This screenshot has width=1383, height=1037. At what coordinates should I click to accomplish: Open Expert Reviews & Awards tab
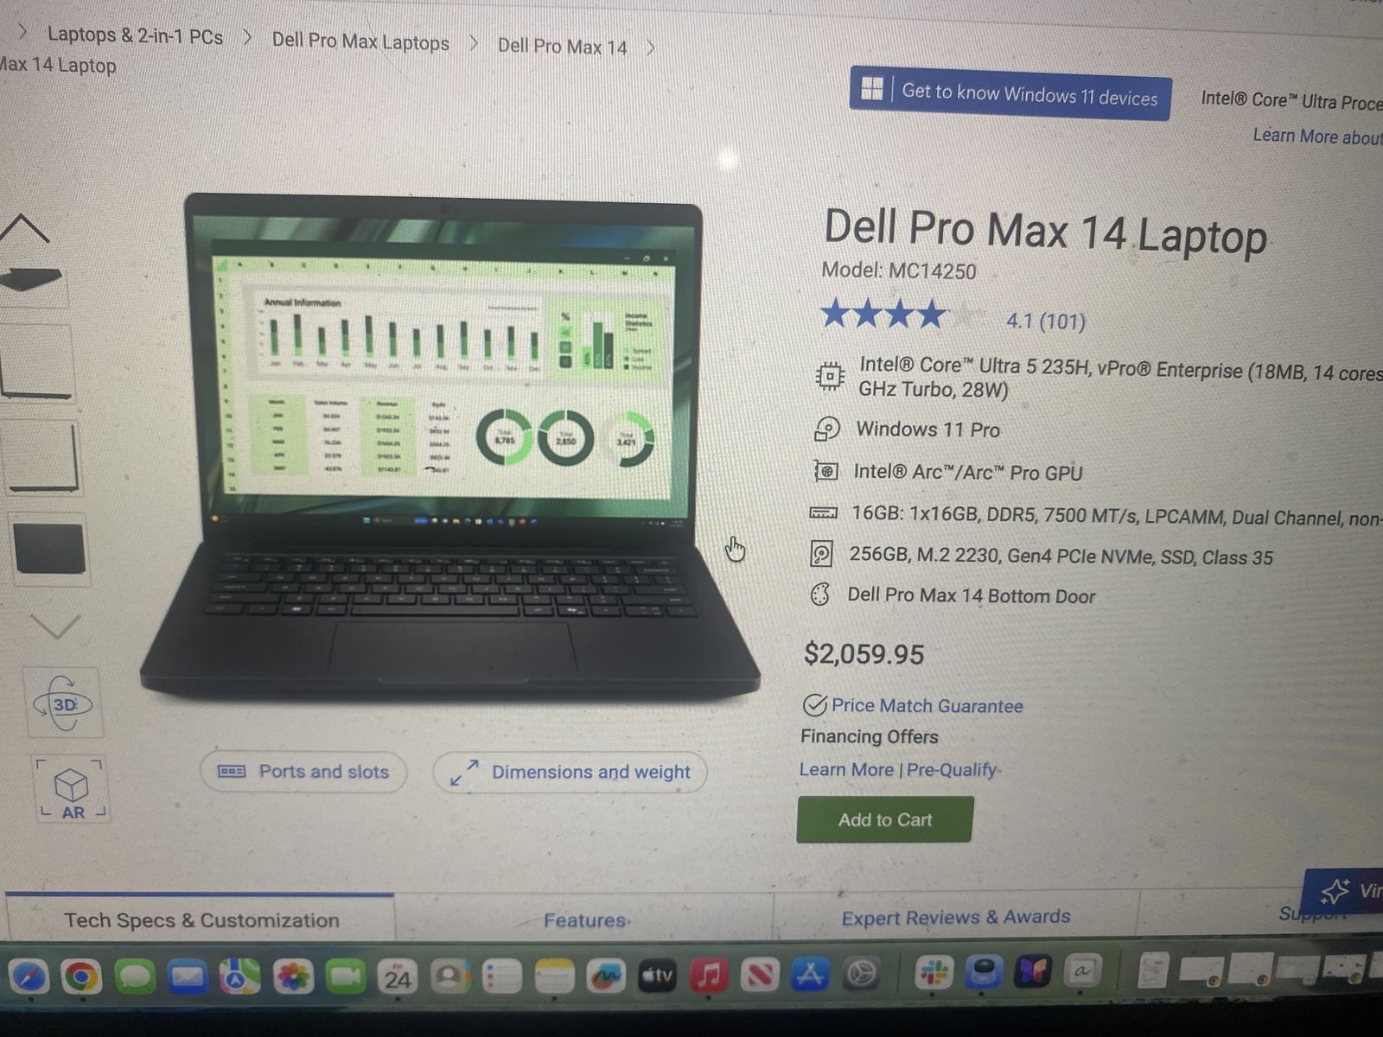(956, 917)
